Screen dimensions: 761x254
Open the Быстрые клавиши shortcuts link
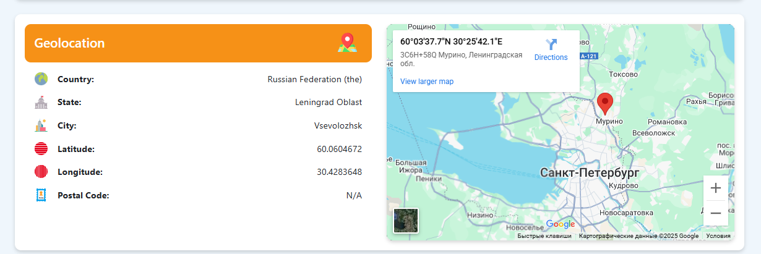544,236
